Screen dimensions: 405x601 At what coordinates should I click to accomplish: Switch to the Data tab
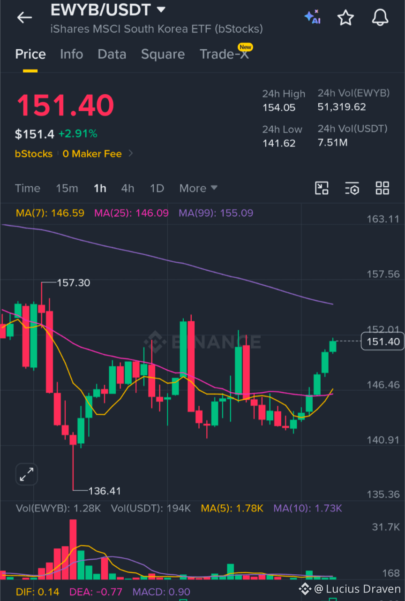tap(112, 54)
